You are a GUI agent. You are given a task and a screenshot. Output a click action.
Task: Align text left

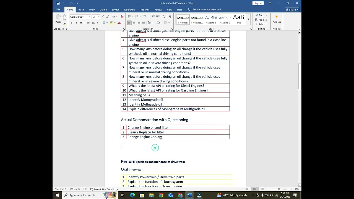point(129,23)
